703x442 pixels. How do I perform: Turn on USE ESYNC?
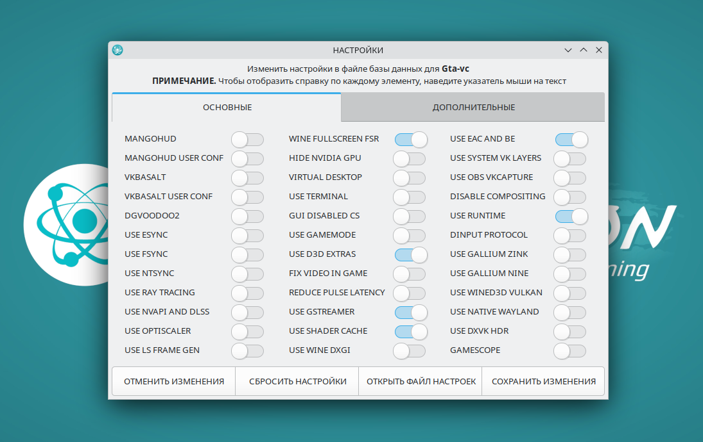(247, 235)
